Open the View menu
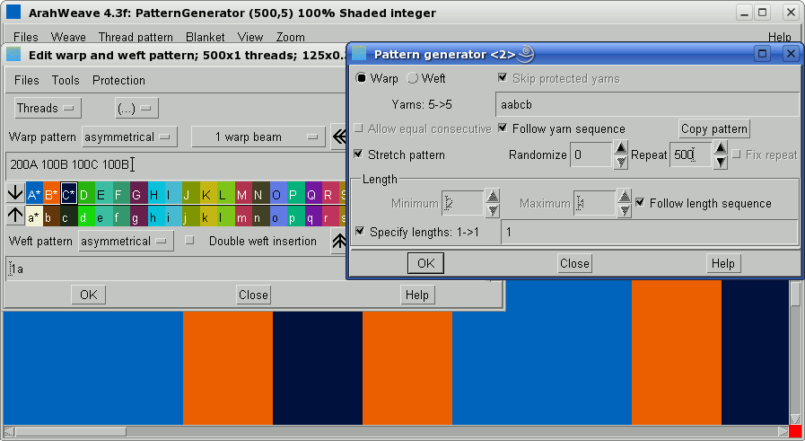Viewport: 805px width, 441px height. pos(250,37)
